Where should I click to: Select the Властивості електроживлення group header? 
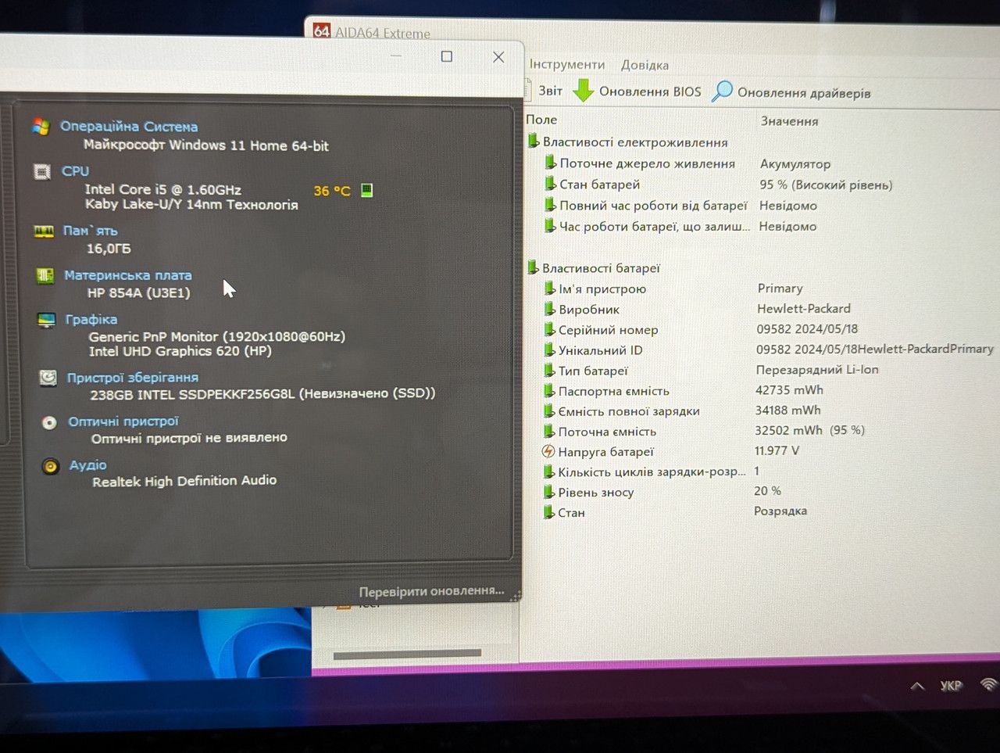(635, 142)
